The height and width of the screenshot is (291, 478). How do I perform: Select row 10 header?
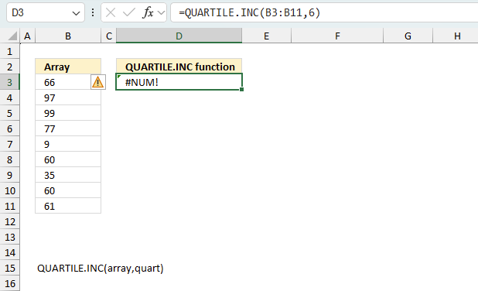click(10, 190)
